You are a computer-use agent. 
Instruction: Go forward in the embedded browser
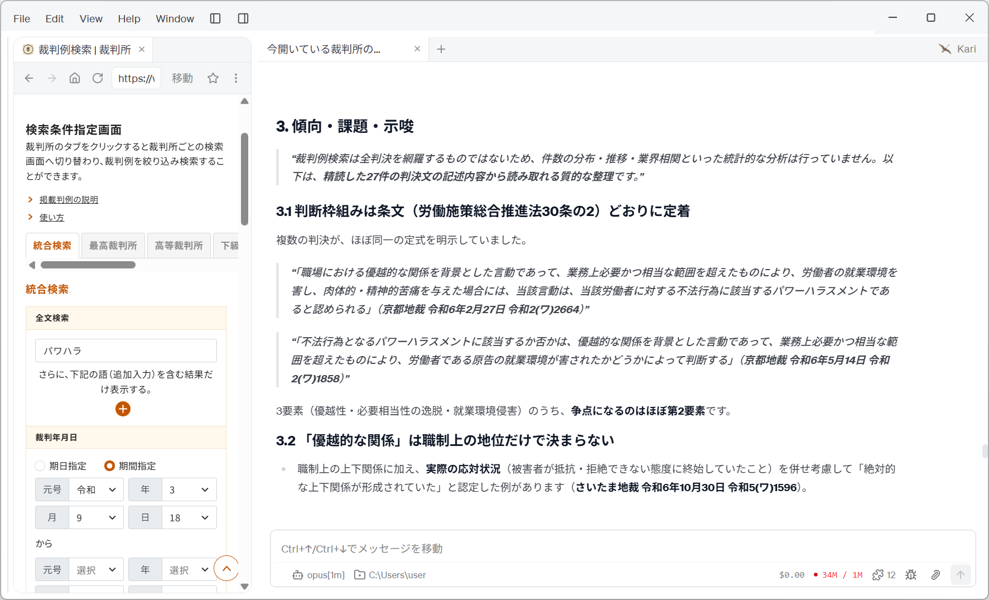click(52, 78)
